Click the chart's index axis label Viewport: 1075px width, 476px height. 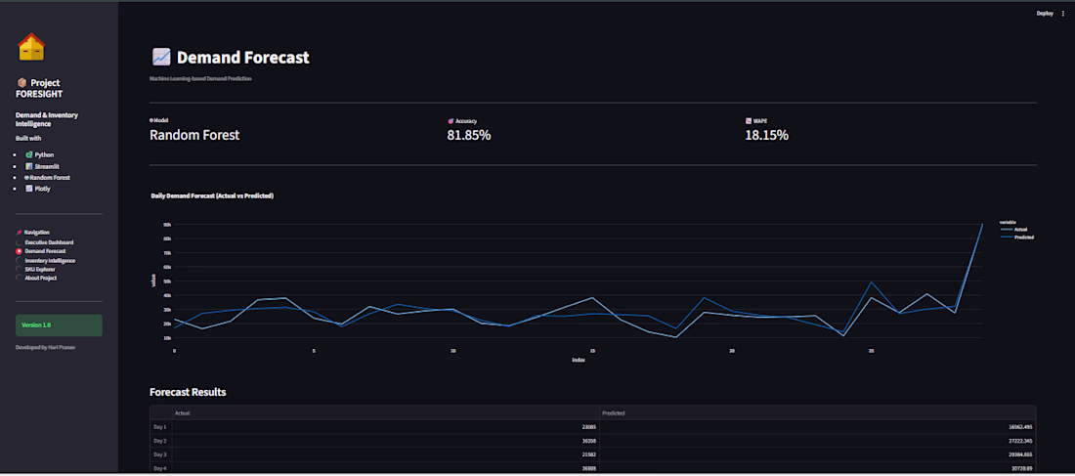tap(579, 360)
